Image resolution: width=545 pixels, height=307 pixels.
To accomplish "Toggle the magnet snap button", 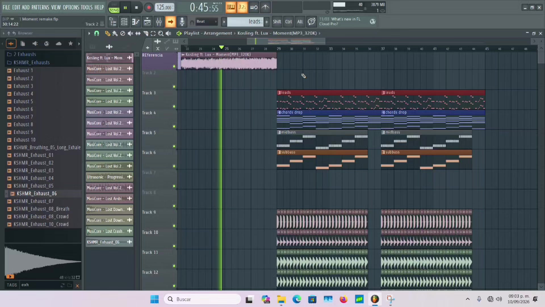I will (97, 33).
